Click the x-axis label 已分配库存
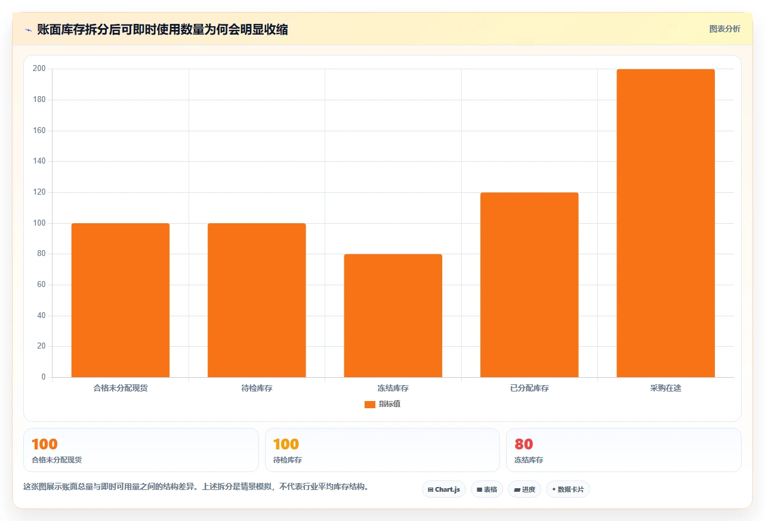Viewport: 765px width, 521px height. pyautogui.click(x=529, y=388)
